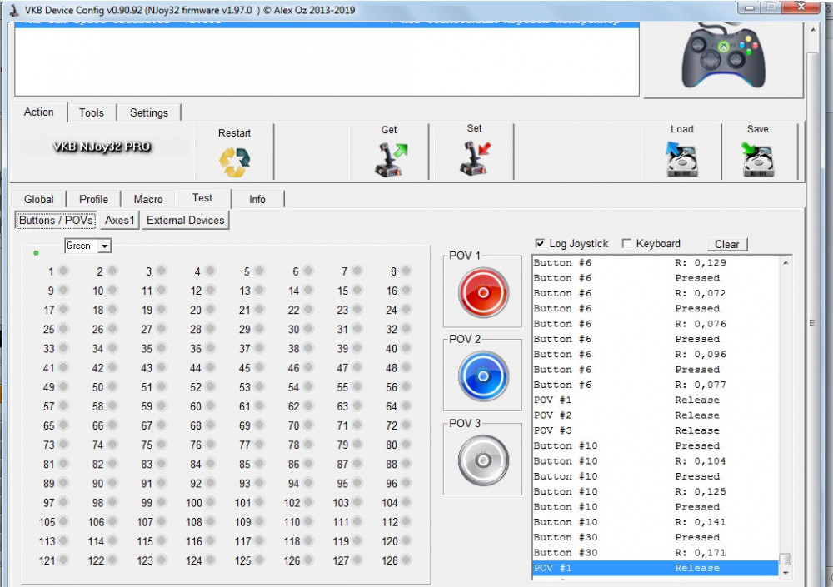Open the Axes1 test page
This screenshot has height=587, width=833.
[x=119, y=221]
